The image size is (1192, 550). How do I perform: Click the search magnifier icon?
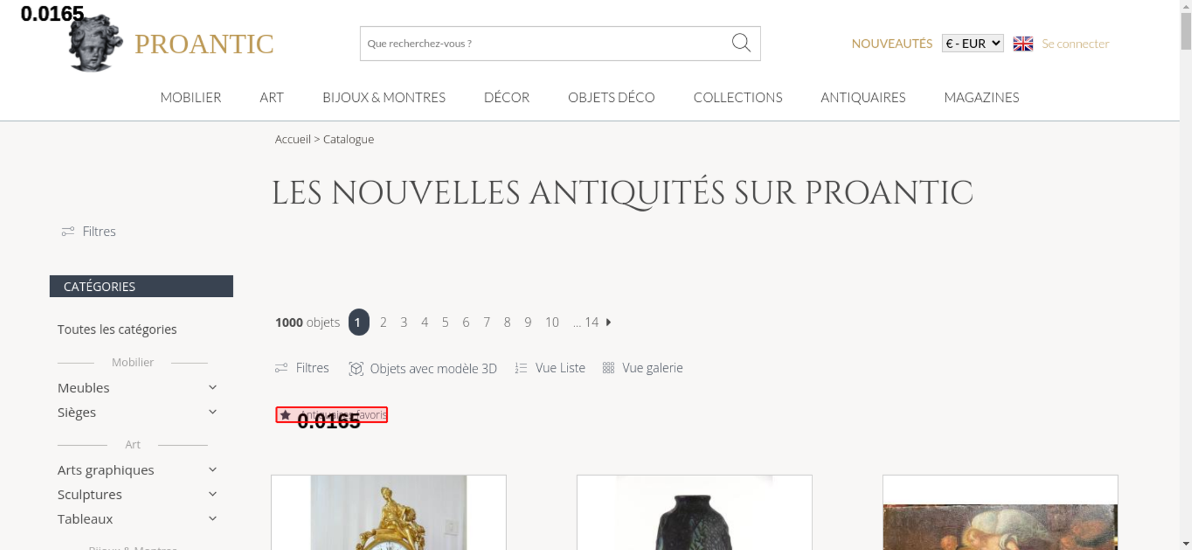(x=741, y=43)
